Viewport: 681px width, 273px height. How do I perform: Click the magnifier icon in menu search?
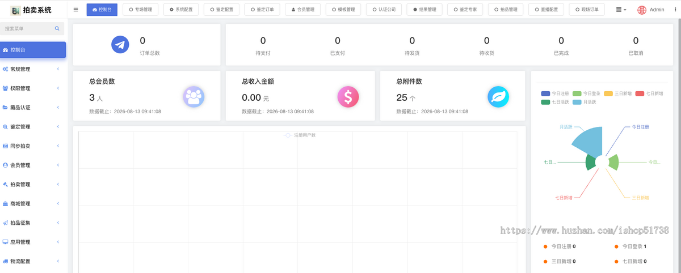[57, 28]
